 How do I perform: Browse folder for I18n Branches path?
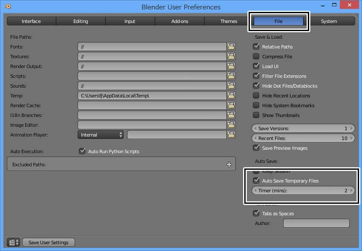click(x=231, y=115)
